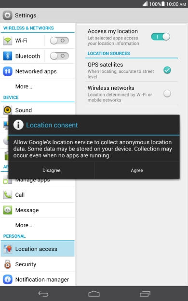Screen dimensions: 188x301
Task: Uncheck GPS satellites location source
Action: pyautogui.click(x=167, y=70)
